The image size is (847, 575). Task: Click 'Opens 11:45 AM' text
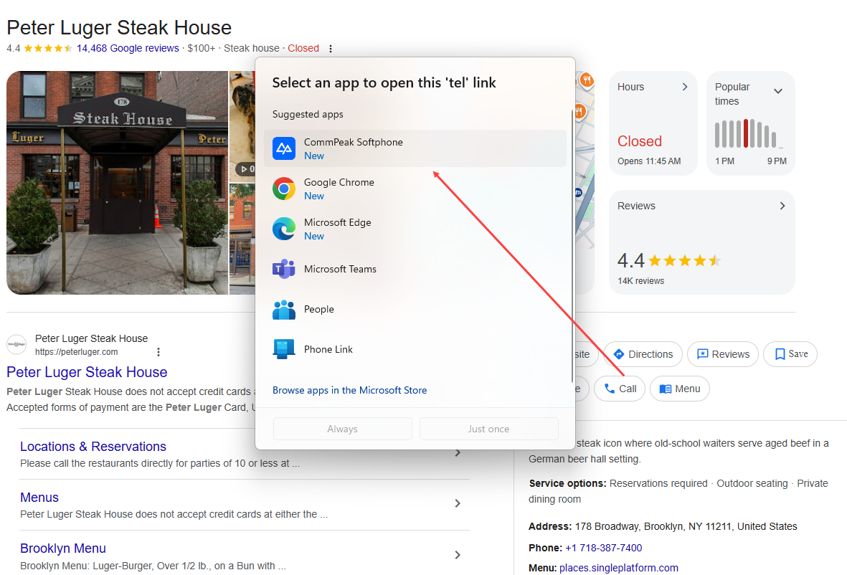tap(649, 161)
